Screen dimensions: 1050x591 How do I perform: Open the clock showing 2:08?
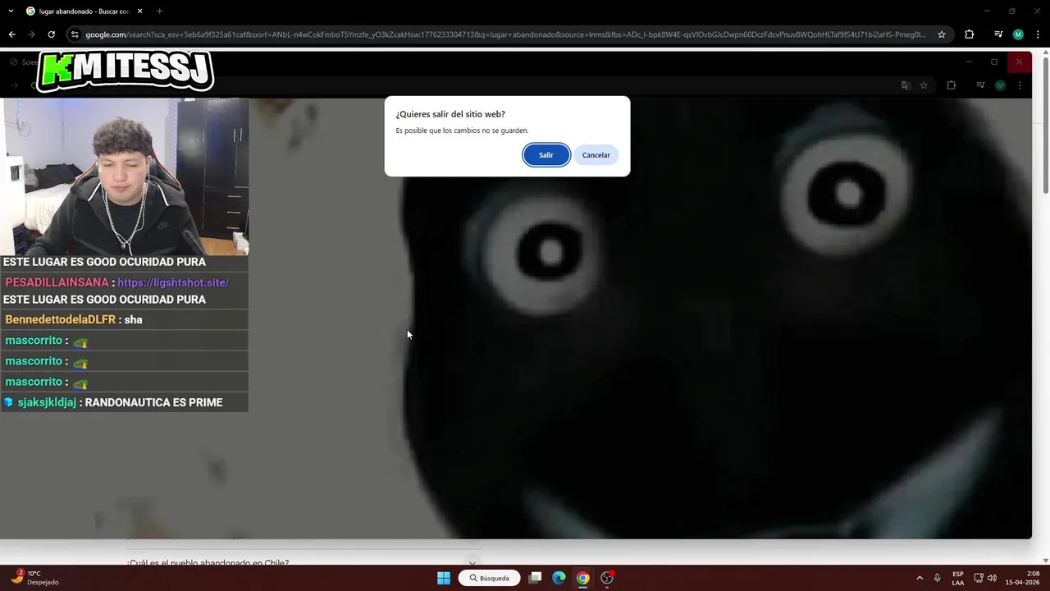pos(1022,578)
